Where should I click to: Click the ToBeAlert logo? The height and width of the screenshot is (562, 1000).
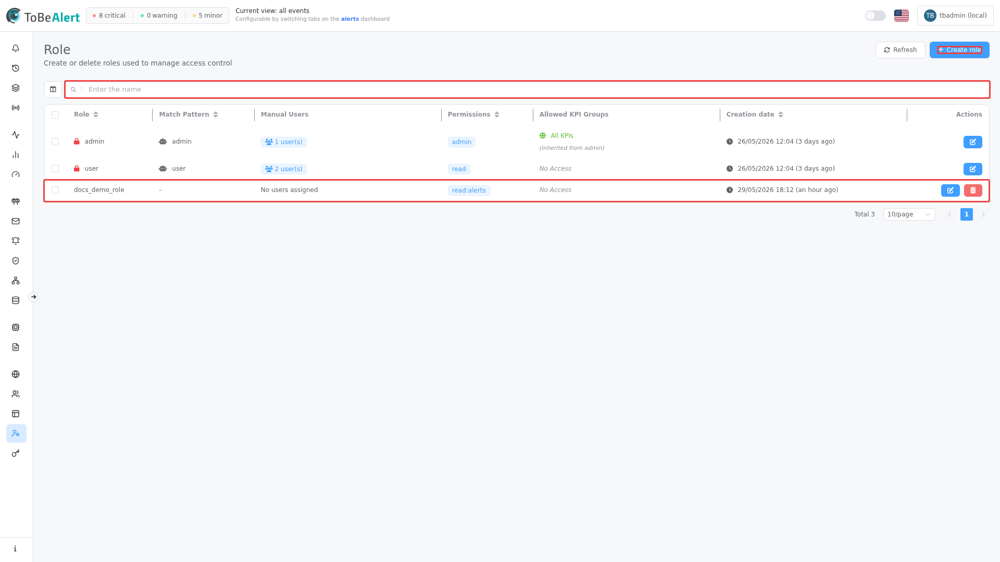coord(43,16)
